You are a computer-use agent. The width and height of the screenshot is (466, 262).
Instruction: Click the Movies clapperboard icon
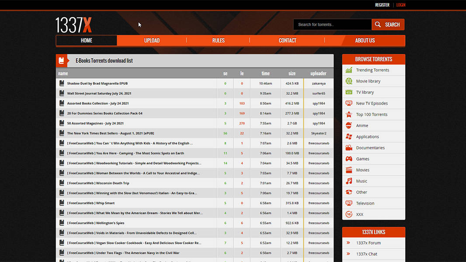pyautogui.click(x=349, y=170)
